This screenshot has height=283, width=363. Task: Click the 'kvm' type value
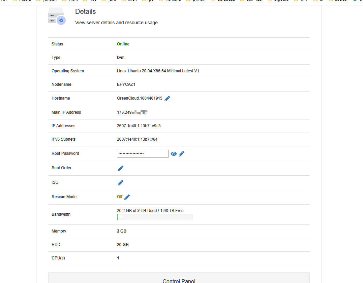point(121,57)
